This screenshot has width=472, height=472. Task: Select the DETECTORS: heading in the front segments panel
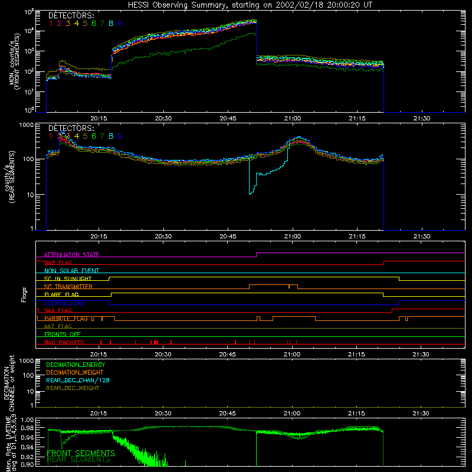pos(71,15)
